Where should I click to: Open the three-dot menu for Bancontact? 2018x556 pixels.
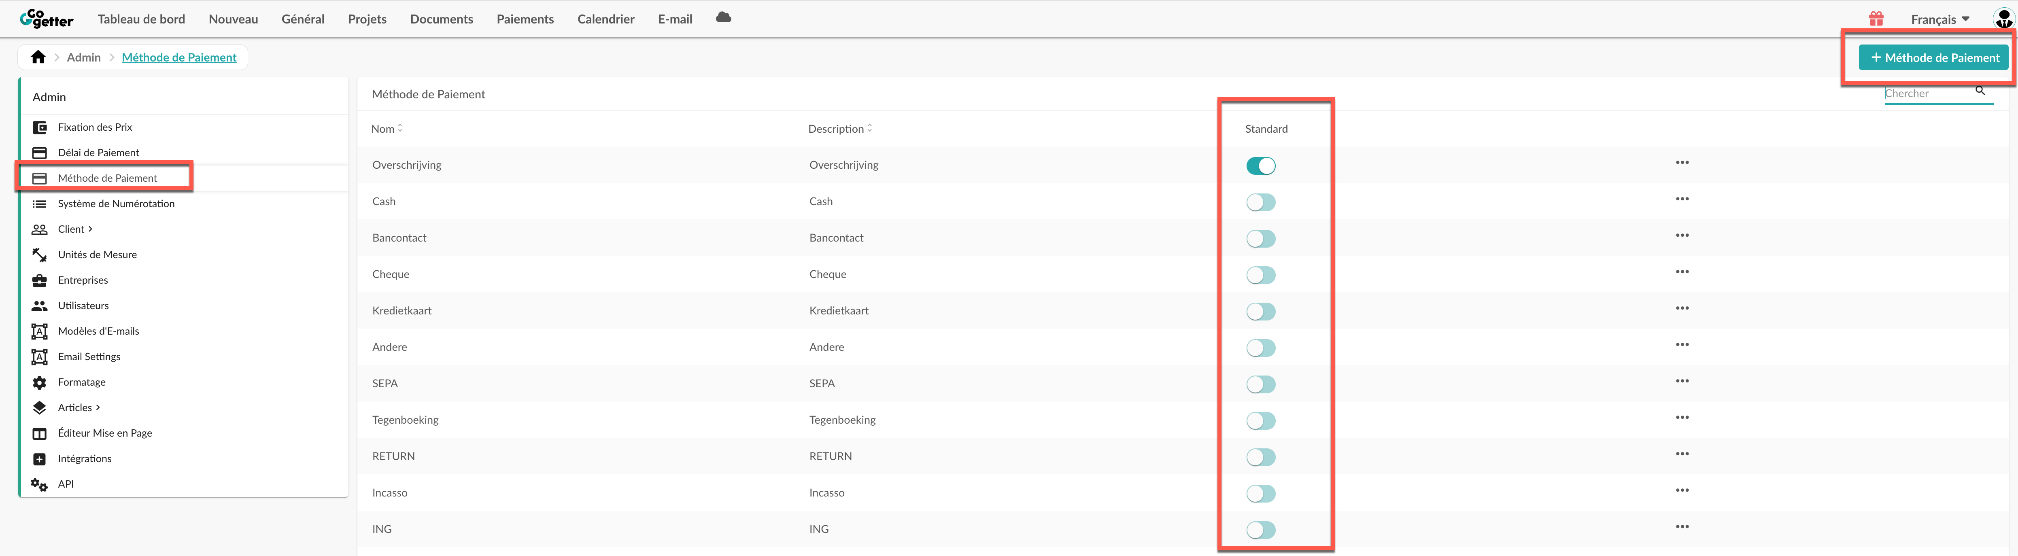pyautogui.click(x=1682, y=235)
